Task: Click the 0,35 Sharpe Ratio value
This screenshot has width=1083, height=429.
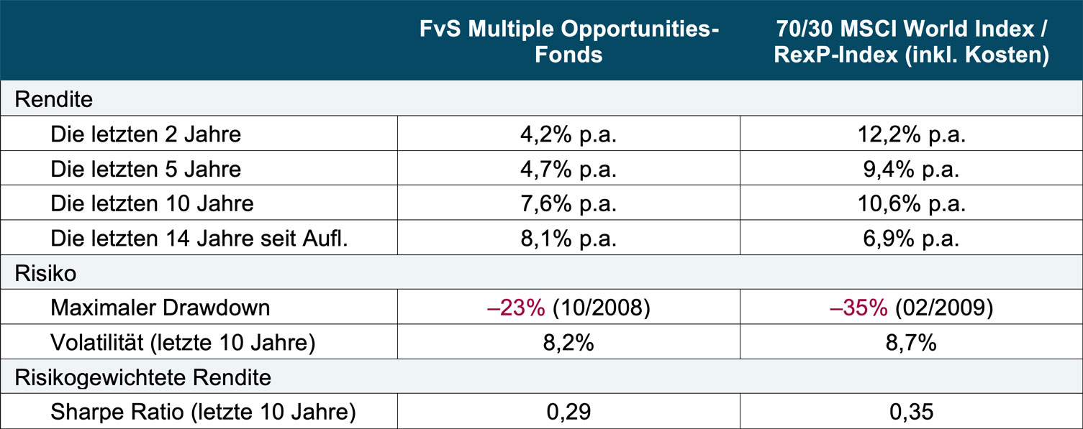Action: tap(911, 412)
